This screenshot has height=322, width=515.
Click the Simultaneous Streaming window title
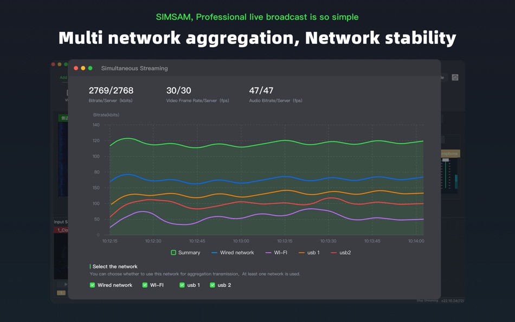[x=134, y=68]
